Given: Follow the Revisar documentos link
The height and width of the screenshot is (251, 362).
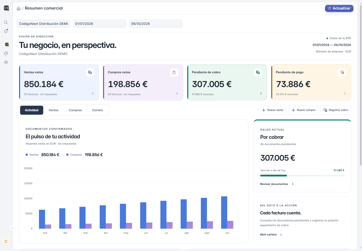Looking at the screenshot, I should click(277, 184).
